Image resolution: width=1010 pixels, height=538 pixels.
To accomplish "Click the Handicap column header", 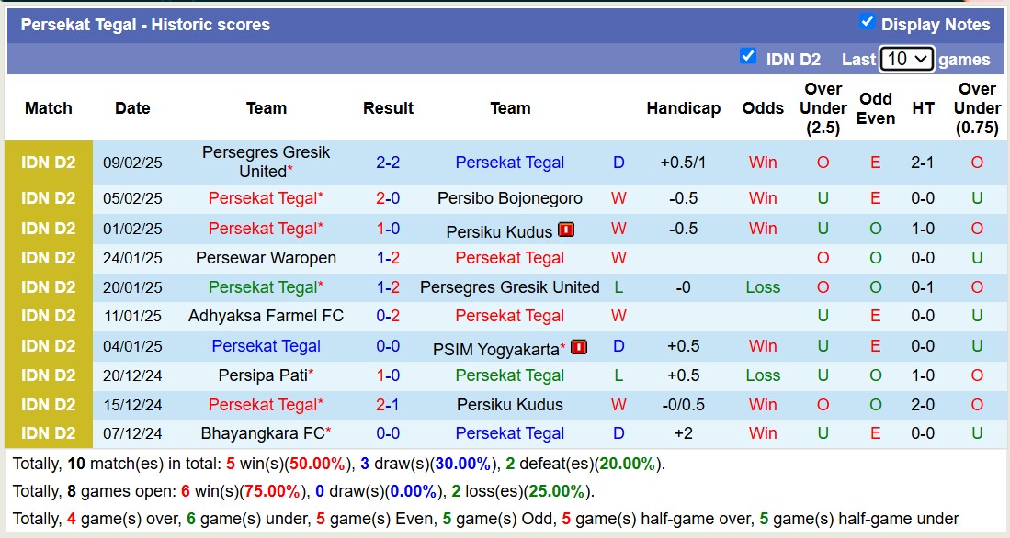I will coord(683,107).
